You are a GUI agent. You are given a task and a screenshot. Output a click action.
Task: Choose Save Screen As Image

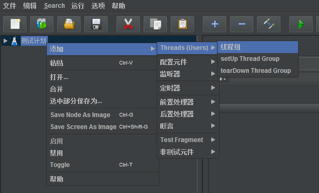tap(101, 127)
